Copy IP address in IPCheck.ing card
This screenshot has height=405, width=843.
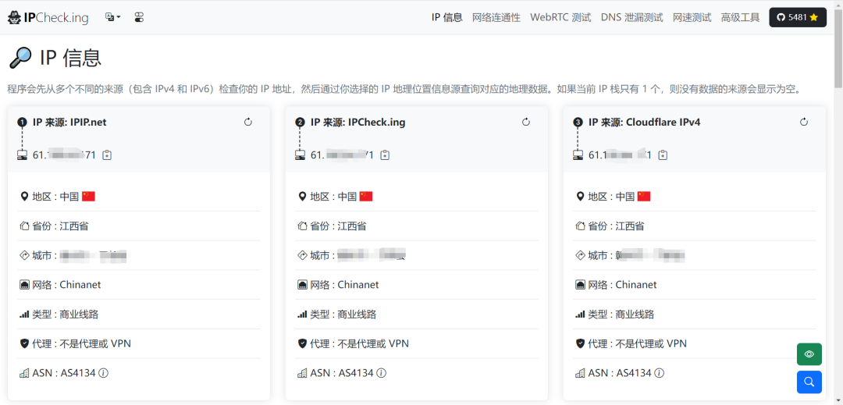[385, 155]
